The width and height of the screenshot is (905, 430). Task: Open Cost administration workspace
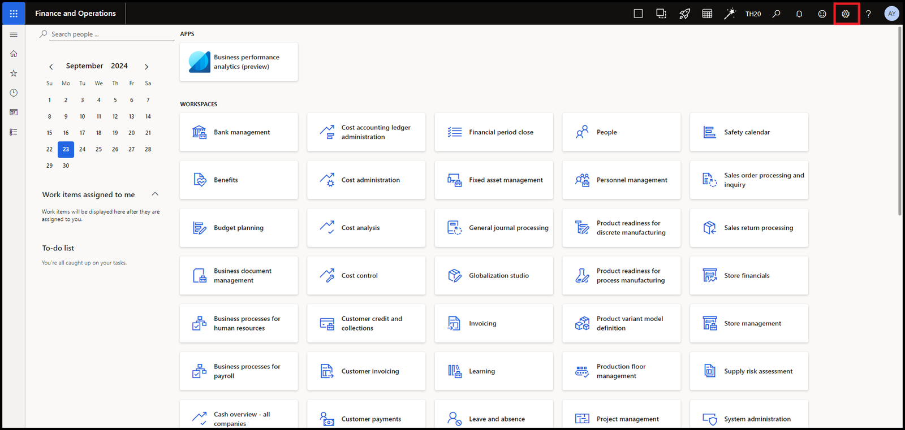tap(367, 180)
